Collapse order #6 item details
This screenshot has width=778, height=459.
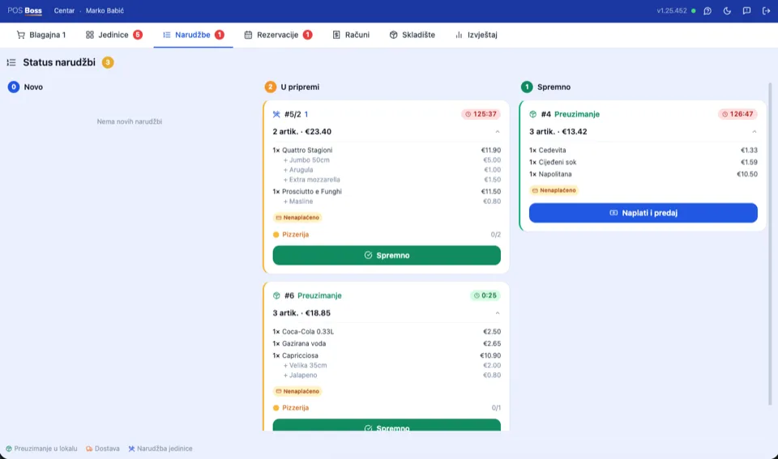click(497, 313)
